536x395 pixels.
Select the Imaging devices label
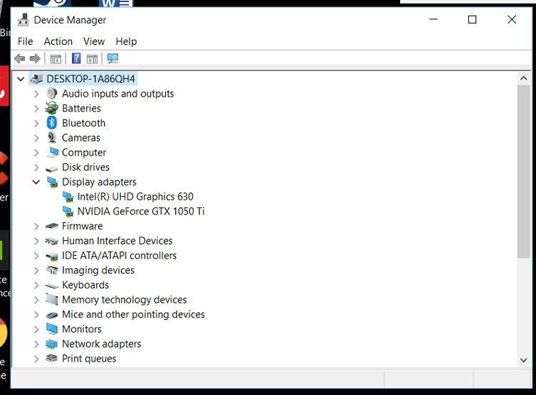(98, 270)
